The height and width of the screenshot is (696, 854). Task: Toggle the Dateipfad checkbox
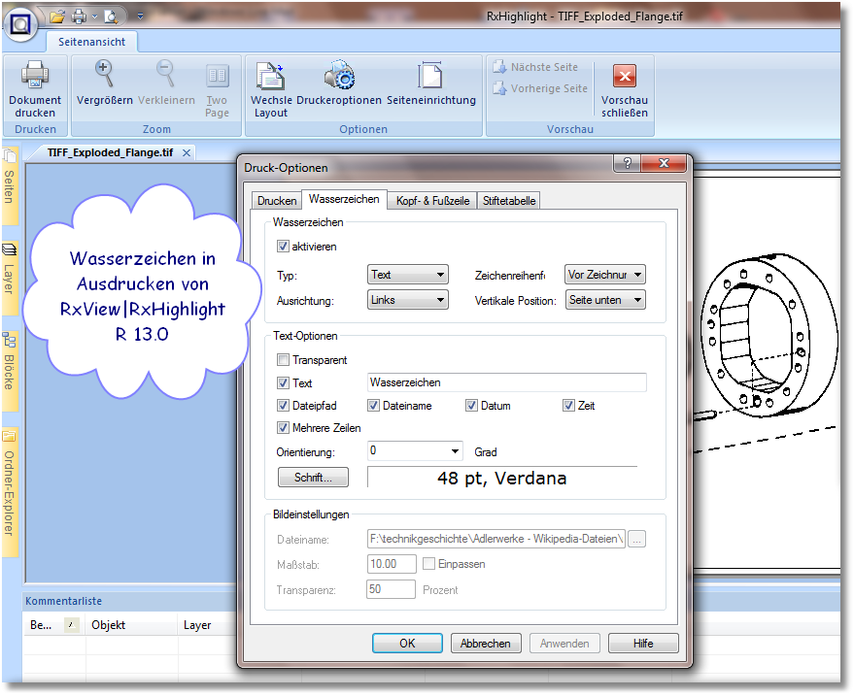click(x=284, y=406)
